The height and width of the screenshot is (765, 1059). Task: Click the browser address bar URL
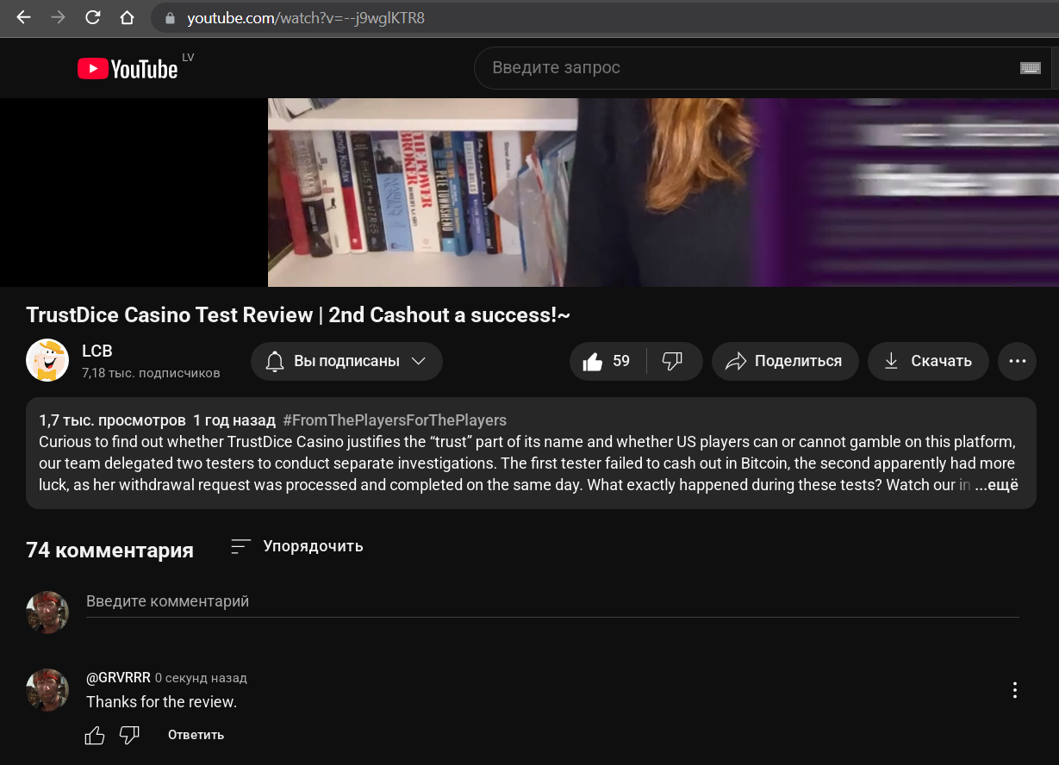(x=306, y=18)
